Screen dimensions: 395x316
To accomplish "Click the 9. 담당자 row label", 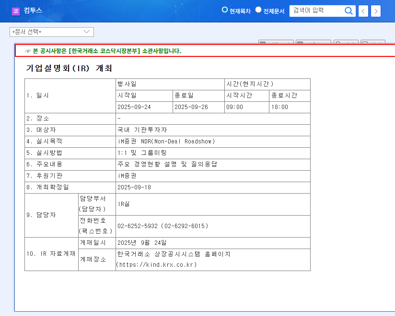I will pos(51,215).
